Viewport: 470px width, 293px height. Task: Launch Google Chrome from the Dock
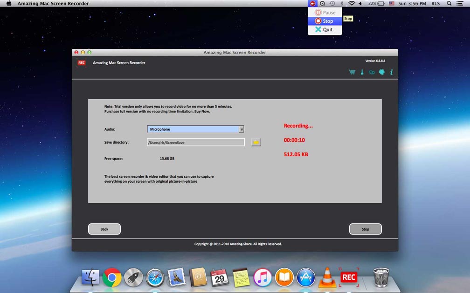pyautogui.click(x=112, y=278)
